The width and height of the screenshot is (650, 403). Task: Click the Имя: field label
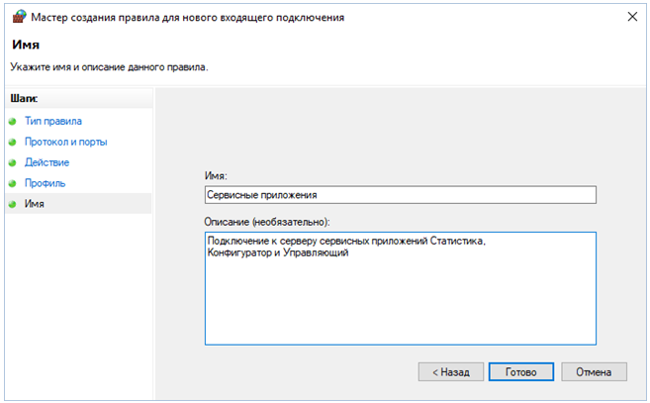point(216,175)
